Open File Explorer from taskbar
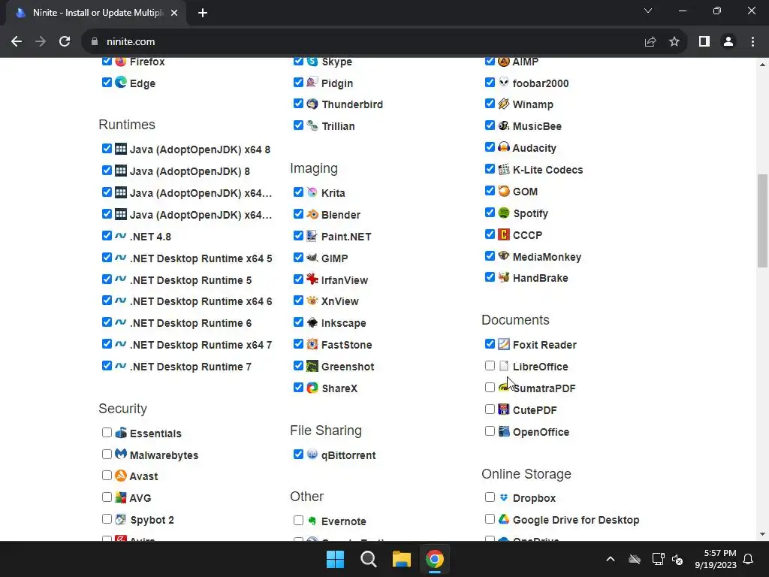This screenshot has width=769, height=577. click(401, 559)
